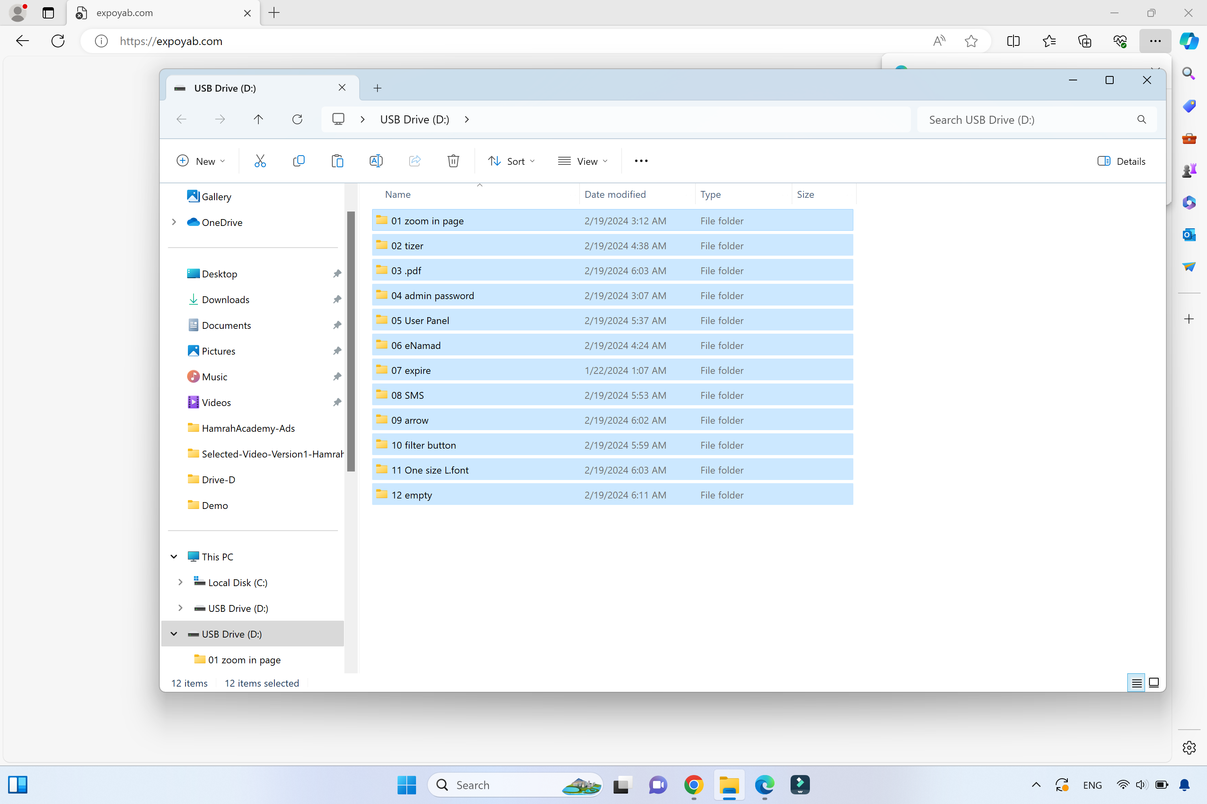Switch to large thumbnails view
Image resolution: width=1207 pixels, height=804 pixels.
tap(1153, 683)
